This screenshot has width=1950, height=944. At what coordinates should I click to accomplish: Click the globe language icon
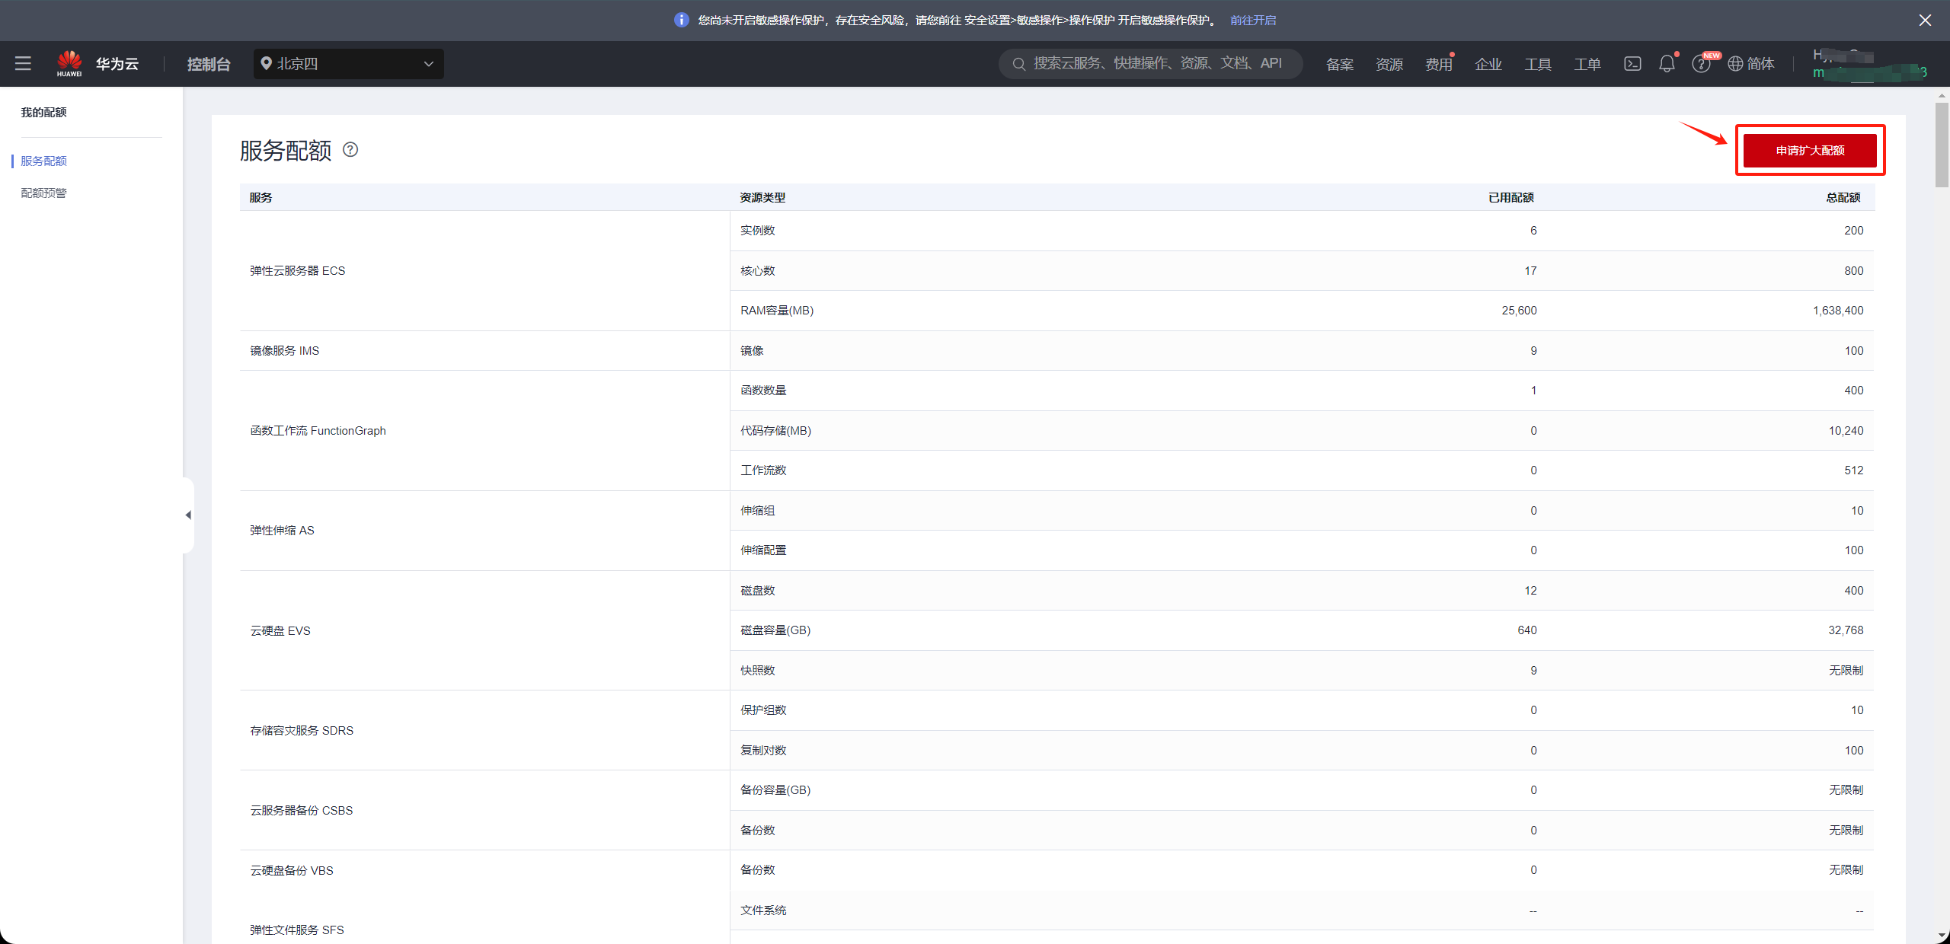(1735, 64)
